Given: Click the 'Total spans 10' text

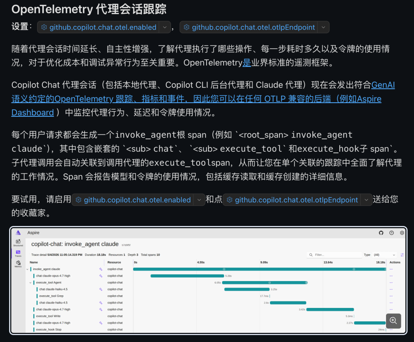Looking at the screenshot, I should (150, 255).
